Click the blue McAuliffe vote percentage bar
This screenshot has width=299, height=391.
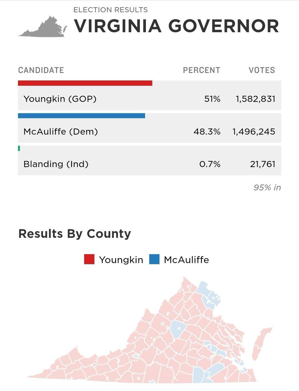tap(81, 116)
